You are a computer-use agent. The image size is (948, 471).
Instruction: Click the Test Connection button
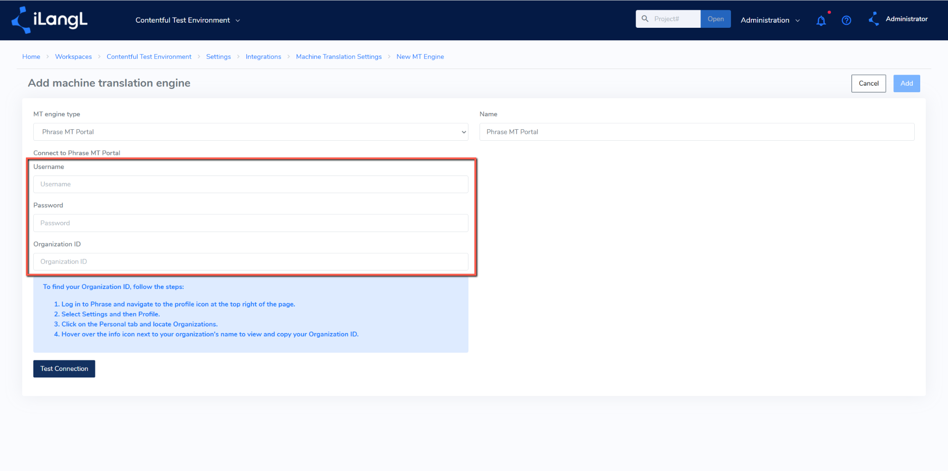point(64,369)
